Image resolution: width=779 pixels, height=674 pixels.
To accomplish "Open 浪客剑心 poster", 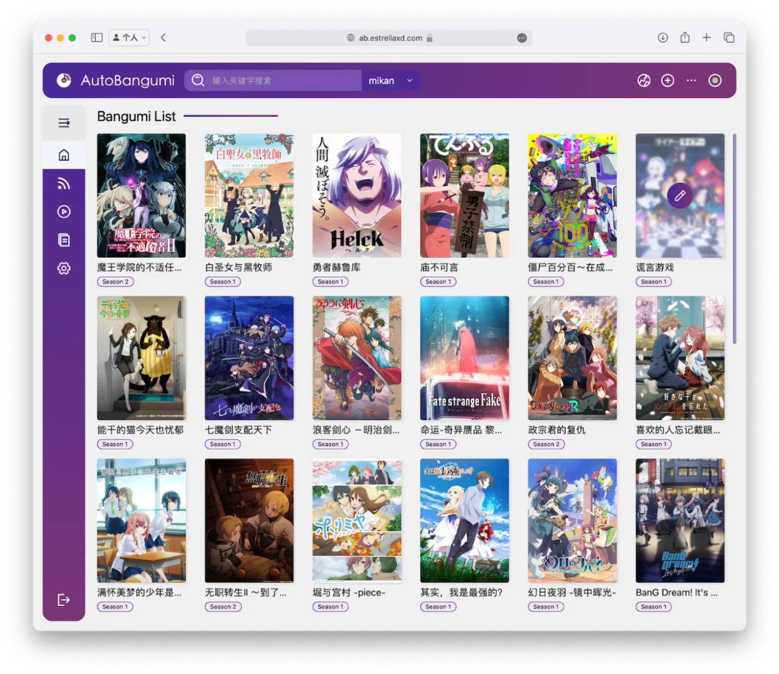I will click(357, 358).
